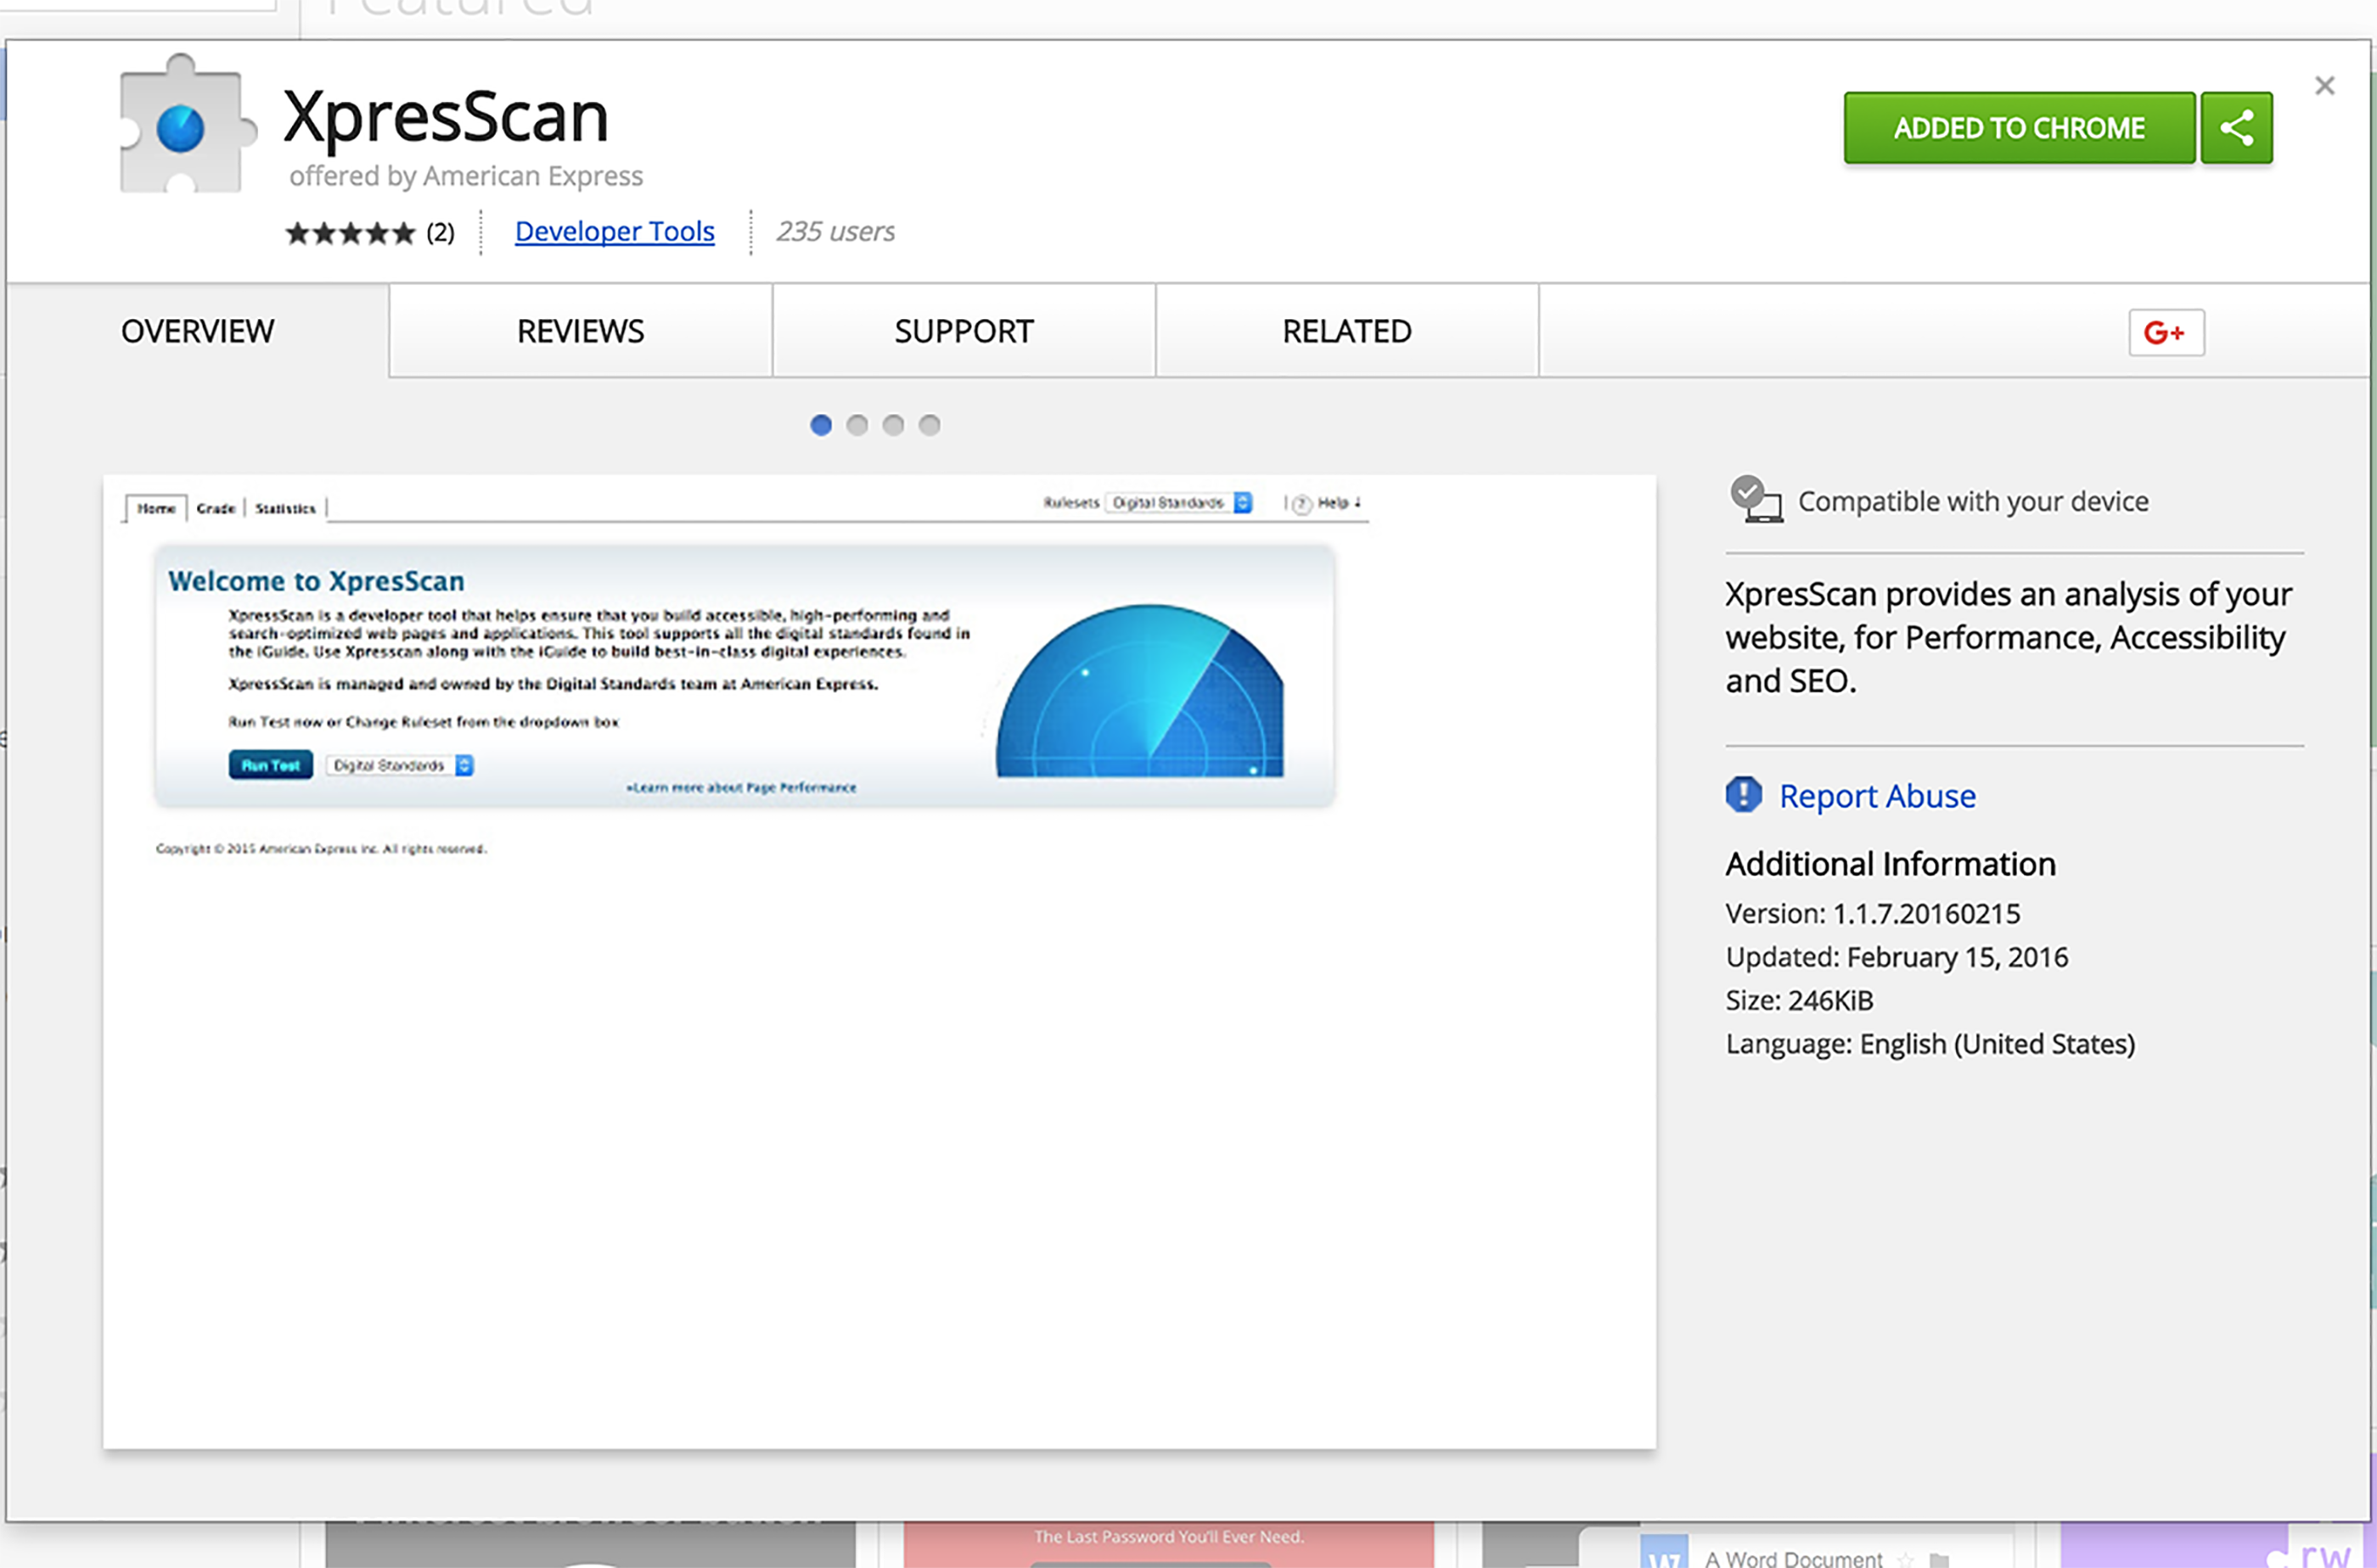This screenshot has height=1568, width=2377.
Task: Switch to the OVERVIEW tab
Action: tap(197, 331)
